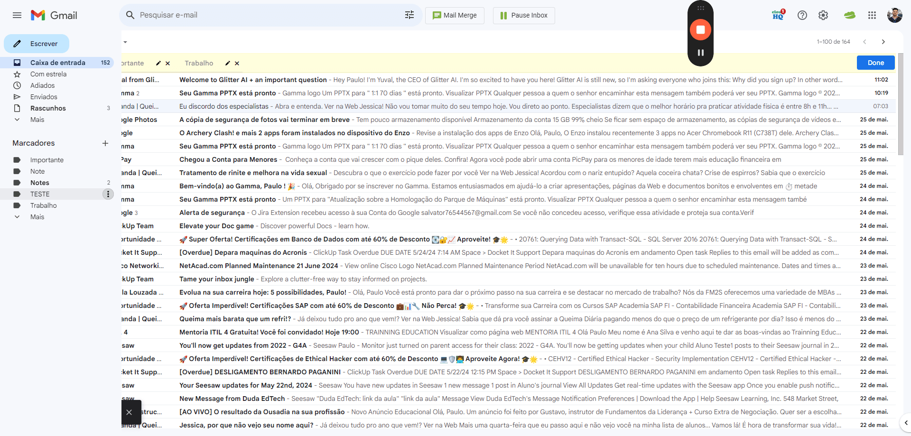This screenshot has height=436, width=911.
Task: Click the Mail Merge button
Action: point(455,15)
